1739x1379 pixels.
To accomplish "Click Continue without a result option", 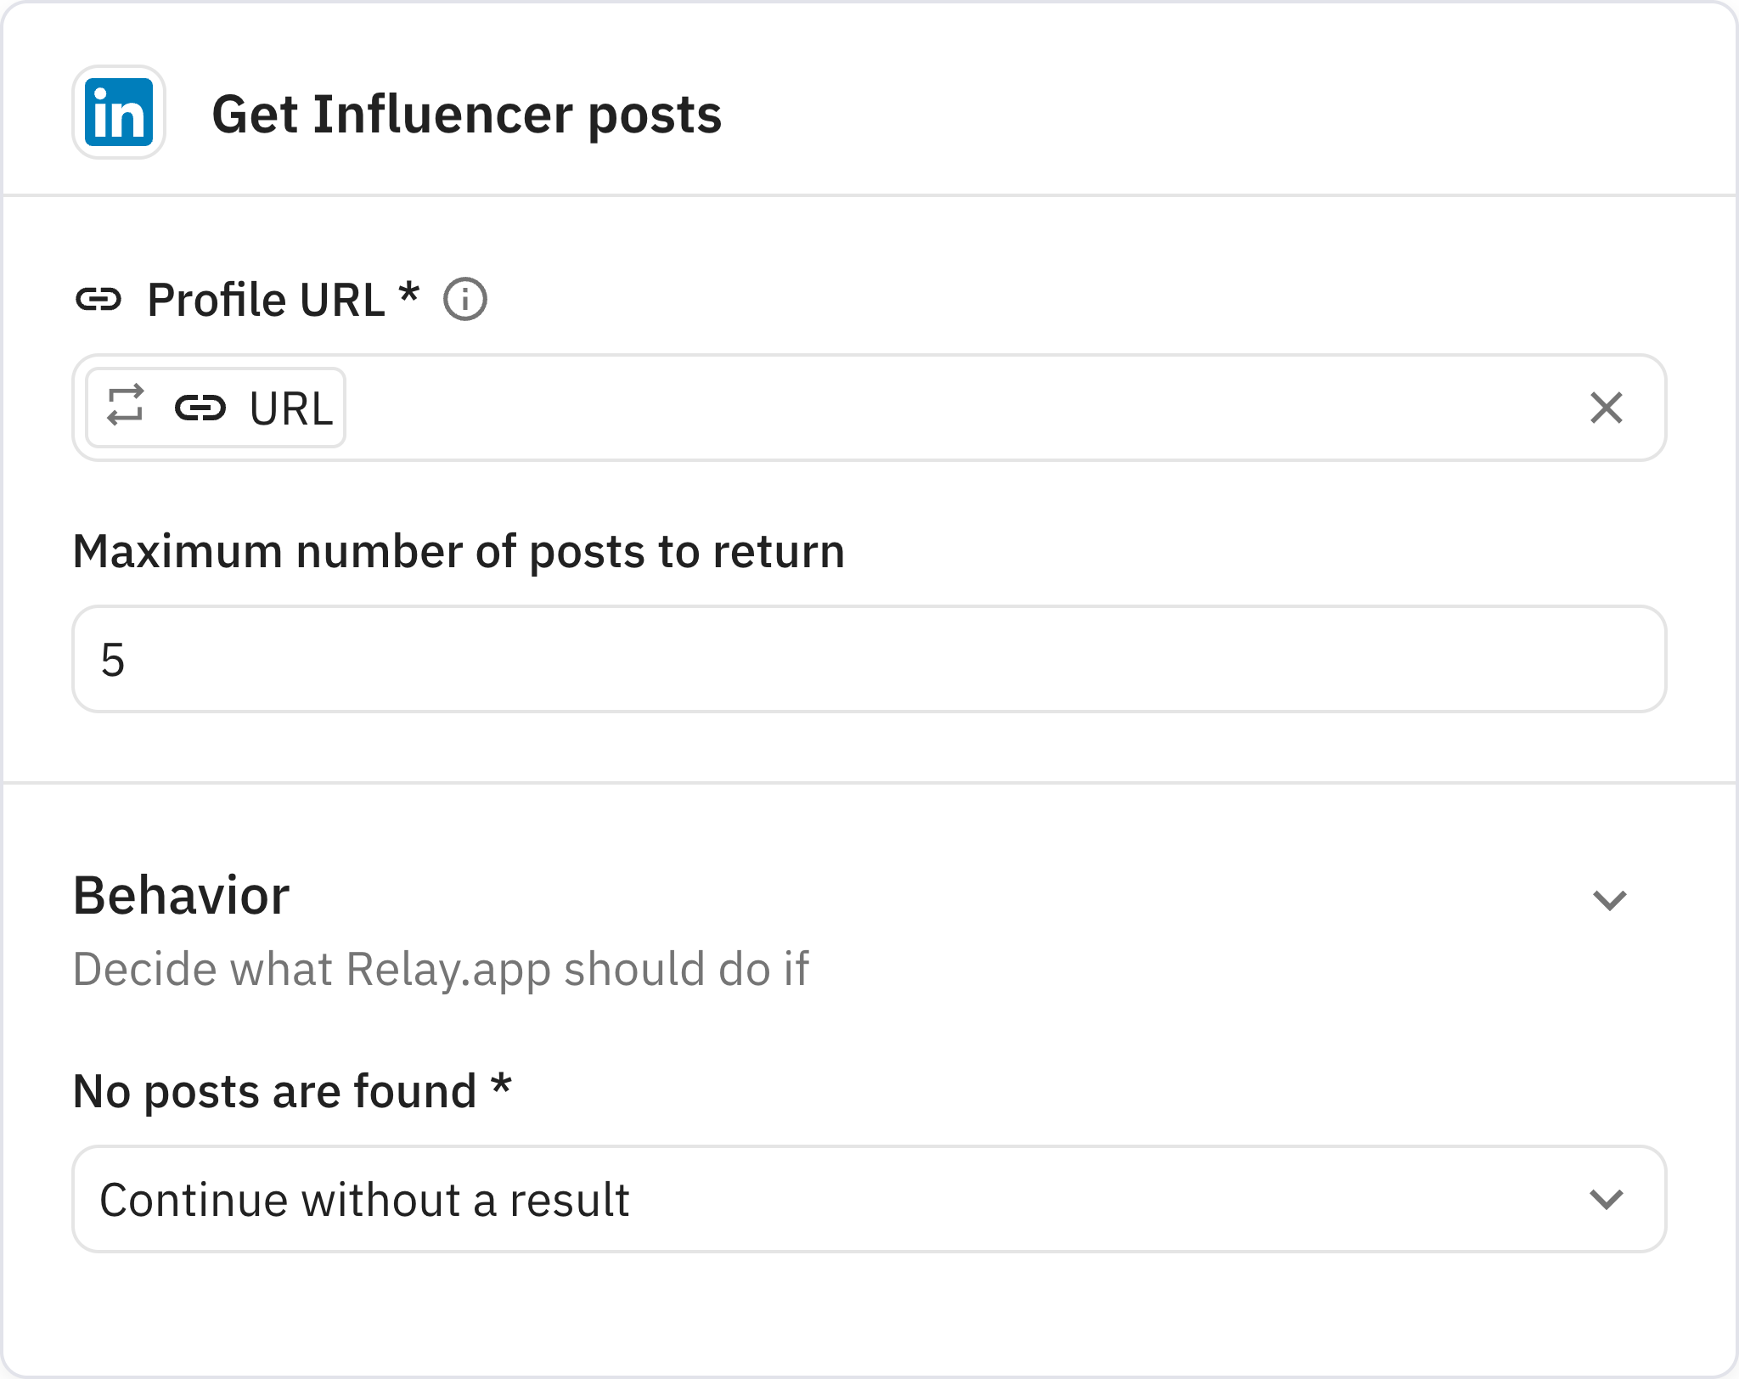I will 367,1200.
